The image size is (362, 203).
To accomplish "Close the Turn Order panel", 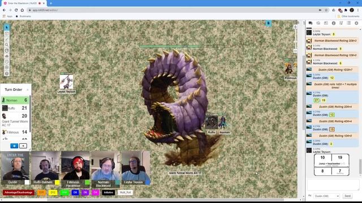I will click(x=28, y=90).
